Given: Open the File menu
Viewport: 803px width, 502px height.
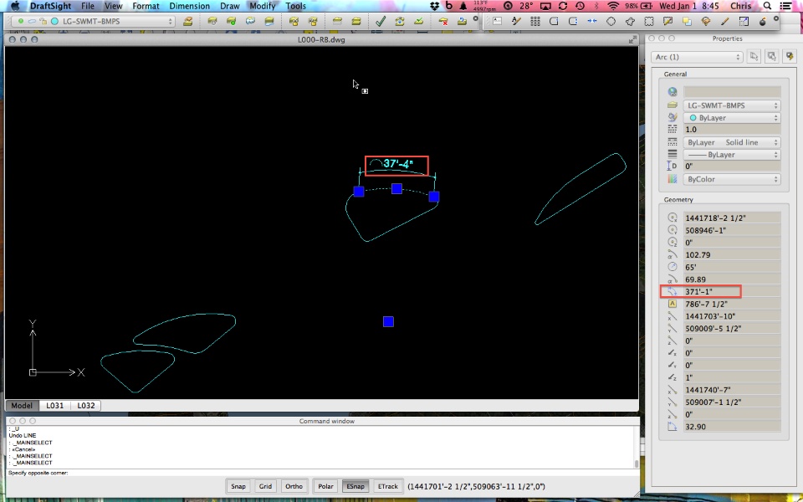Looking at the screenshot, I should (88, 6).
